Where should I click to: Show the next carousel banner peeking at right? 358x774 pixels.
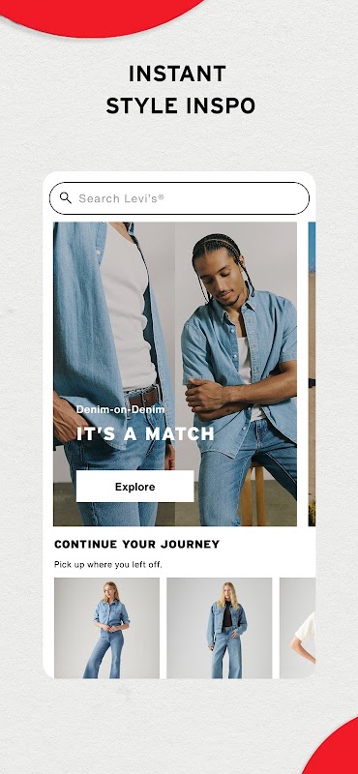312,373
